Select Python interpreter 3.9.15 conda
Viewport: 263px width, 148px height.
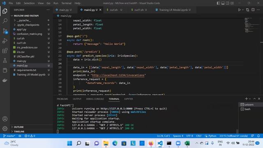[x=233, y=136]
